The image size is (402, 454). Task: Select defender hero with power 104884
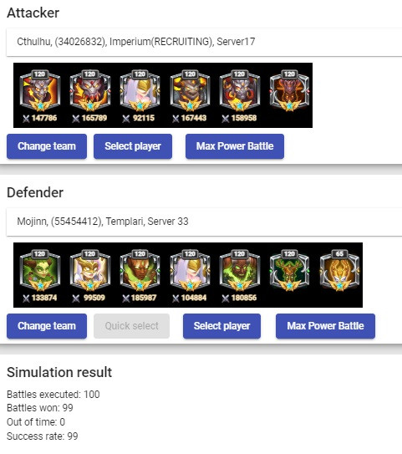coord(190,271)
